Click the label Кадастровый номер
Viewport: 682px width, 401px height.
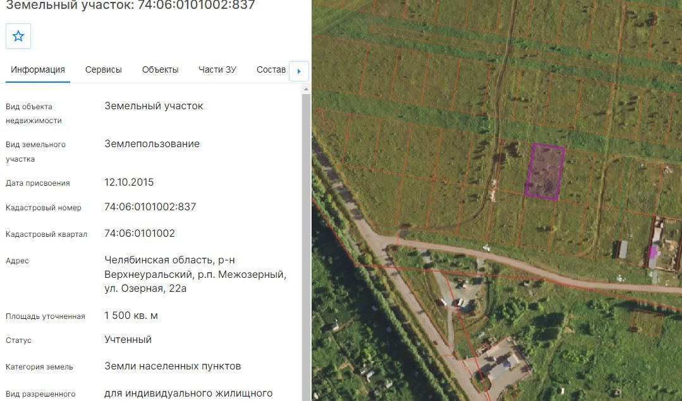point(44,208)
